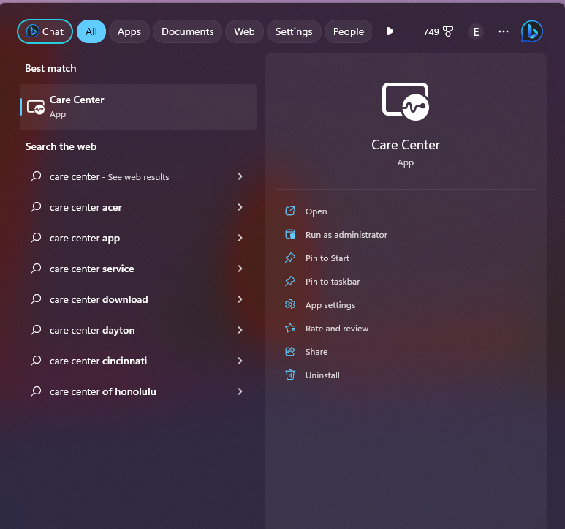This screenshot has width=565, height=529.
Task: Click search icon beside 'care center service'
Action: (x=36, y=269)
